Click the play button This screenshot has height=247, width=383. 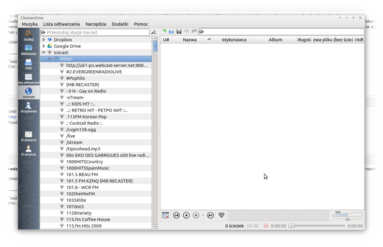[186, 215]
